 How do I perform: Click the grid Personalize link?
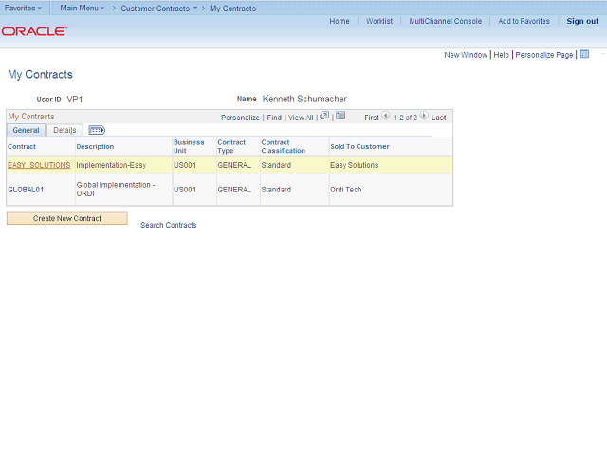point(240,118)
